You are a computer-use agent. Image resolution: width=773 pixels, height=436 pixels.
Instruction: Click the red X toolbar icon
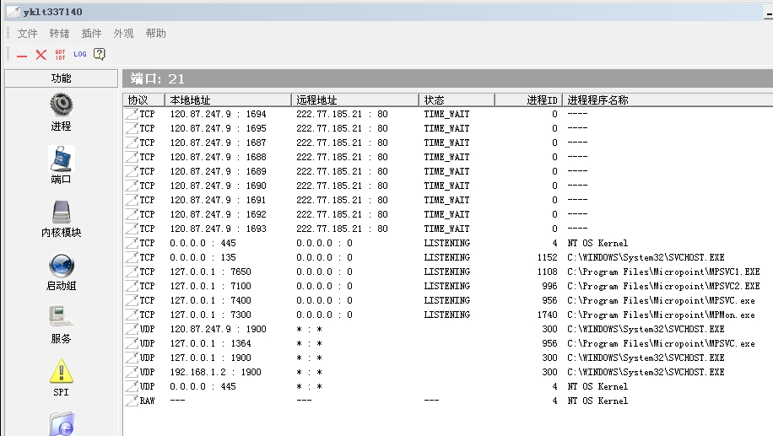click(x=41, y=55)
